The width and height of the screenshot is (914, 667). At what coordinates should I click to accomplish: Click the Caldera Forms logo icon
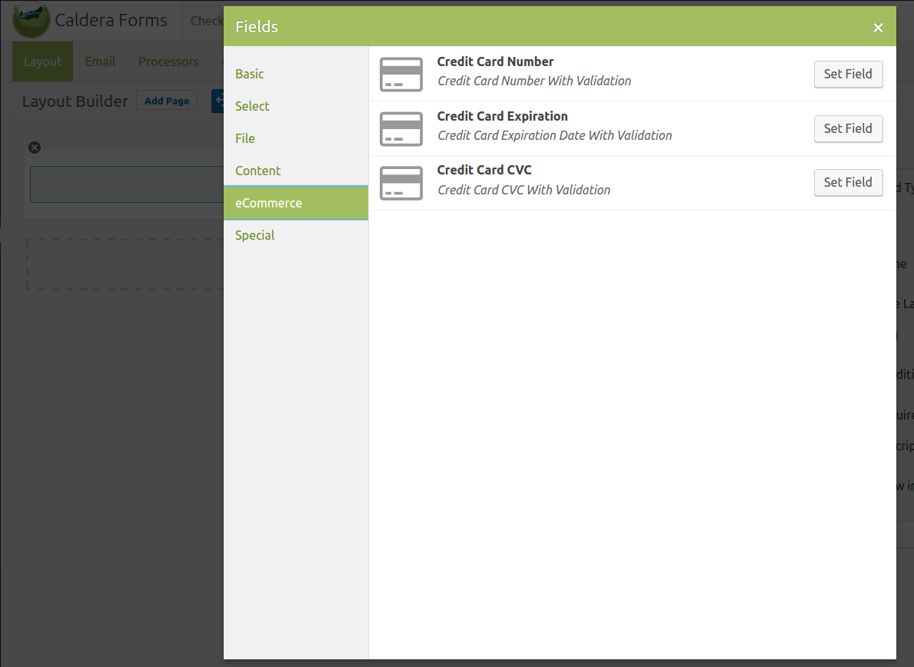tap(31, 21)
